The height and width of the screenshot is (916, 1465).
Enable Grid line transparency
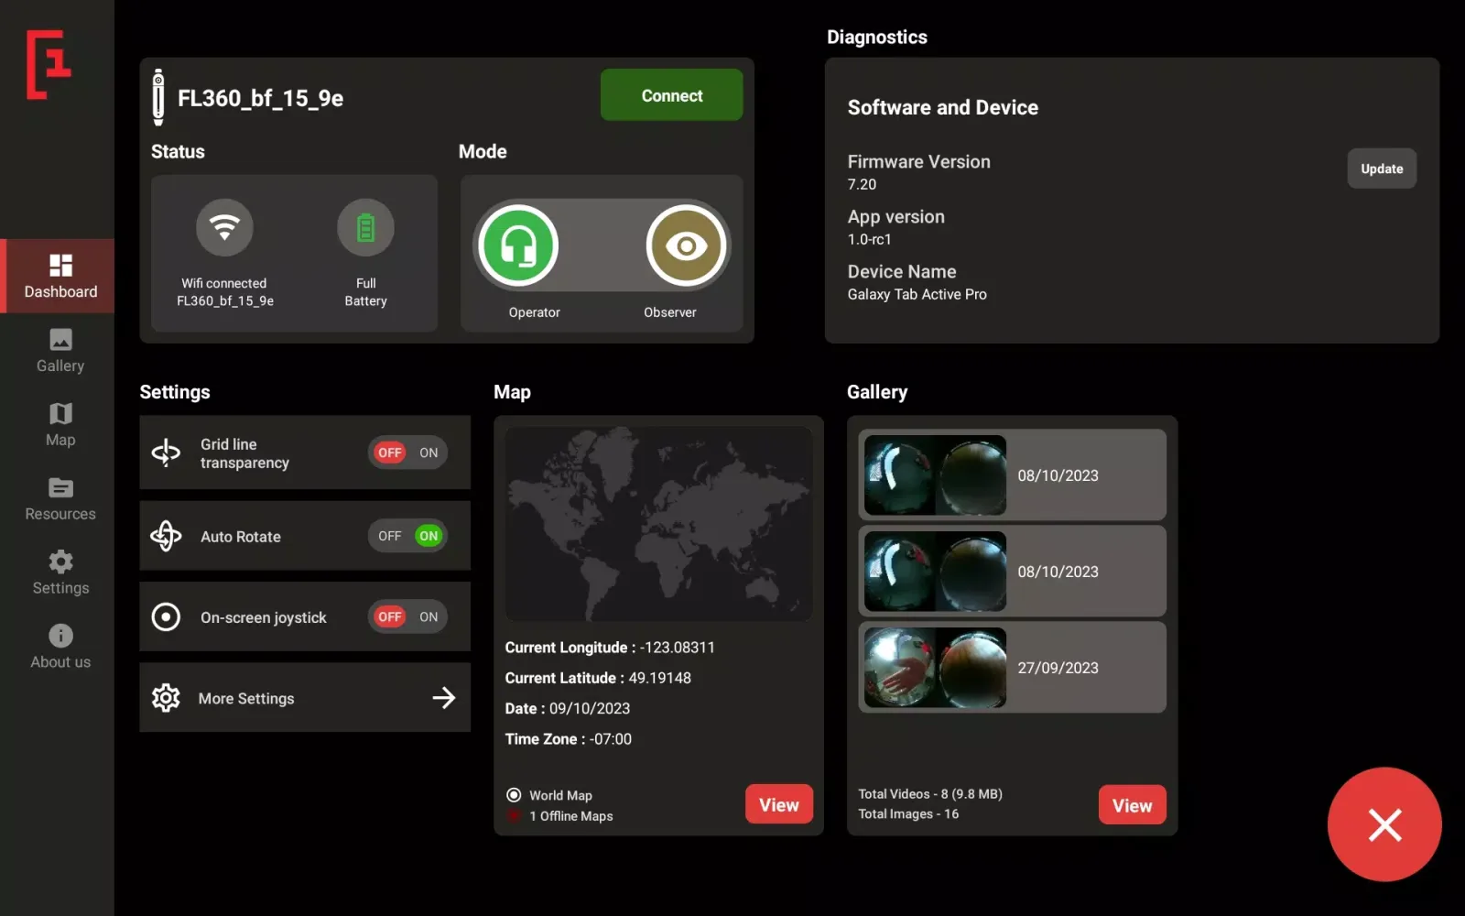click(x=428, y=452)
